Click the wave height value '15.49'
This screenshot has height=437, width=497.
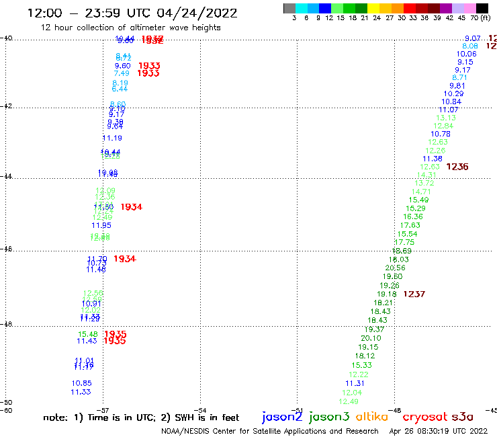click(418, 200)
